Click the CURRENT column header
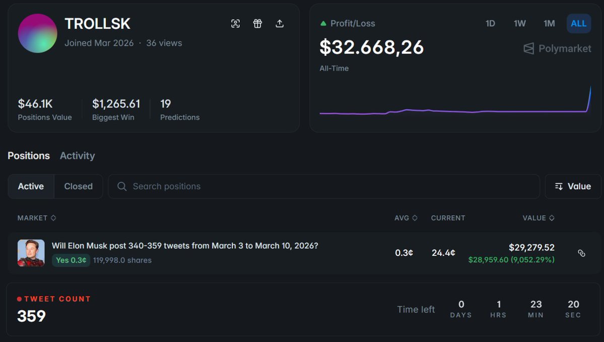This screenshot has height=342, width=604. point(448,218)
